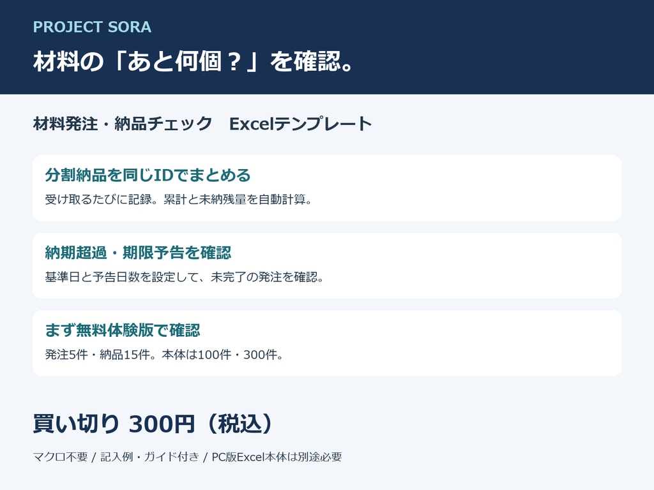Click the text 基準日と予告日数を設定して、未完了の発注を確認。

(185, 277)
